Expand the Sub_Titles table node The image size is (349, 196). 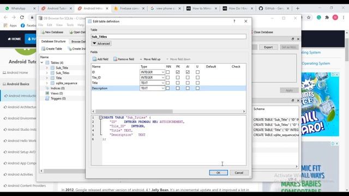tap(47, 73)
